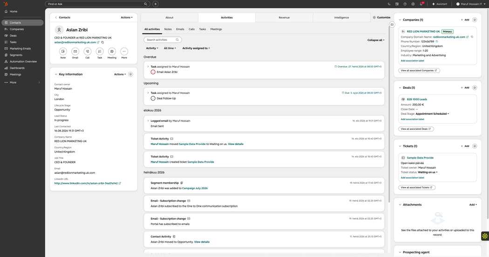Select the Calls activity tab
This screenshot has height=257, width=489.
pos(191,29)
